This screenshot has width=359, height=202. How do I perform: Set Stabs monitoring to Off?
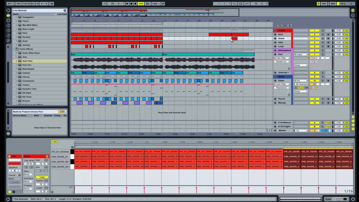tap(306, 88)
